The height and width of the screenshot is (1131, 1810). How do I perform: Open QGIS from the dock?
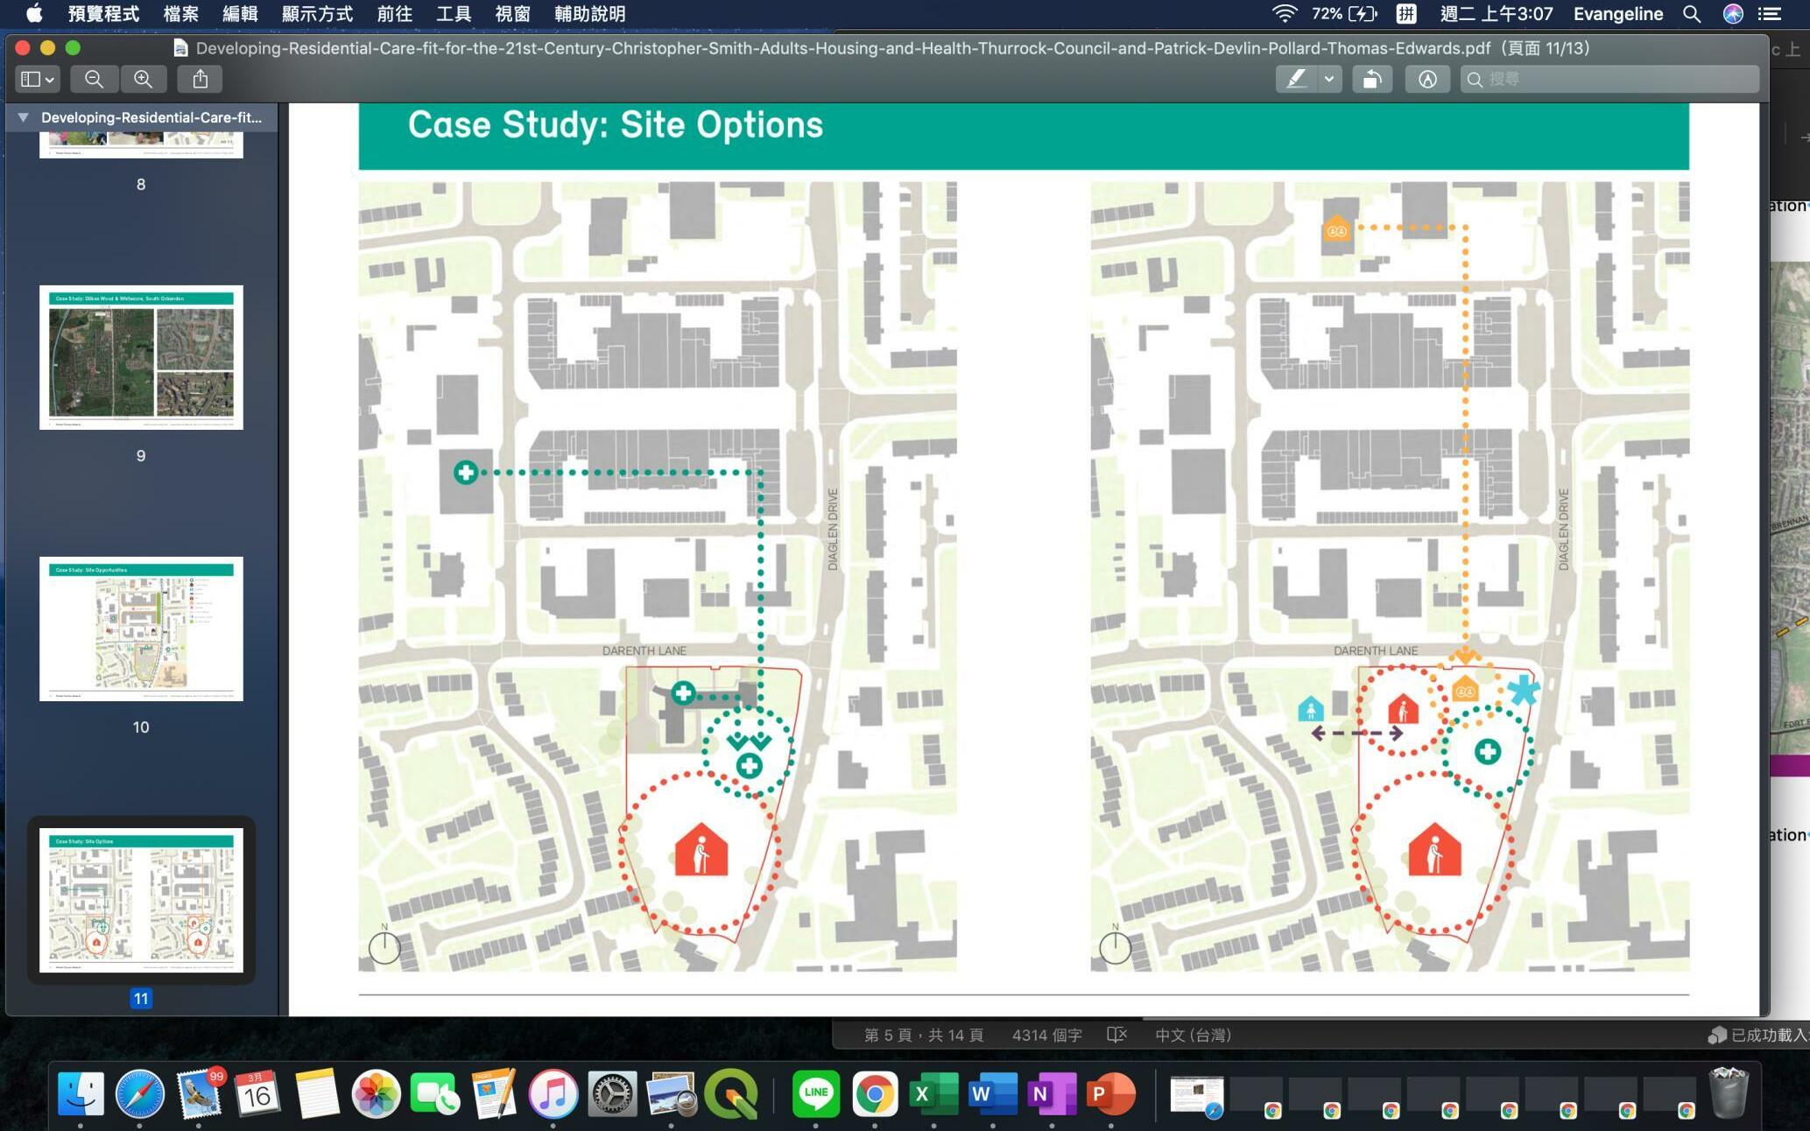(731, 1093)
